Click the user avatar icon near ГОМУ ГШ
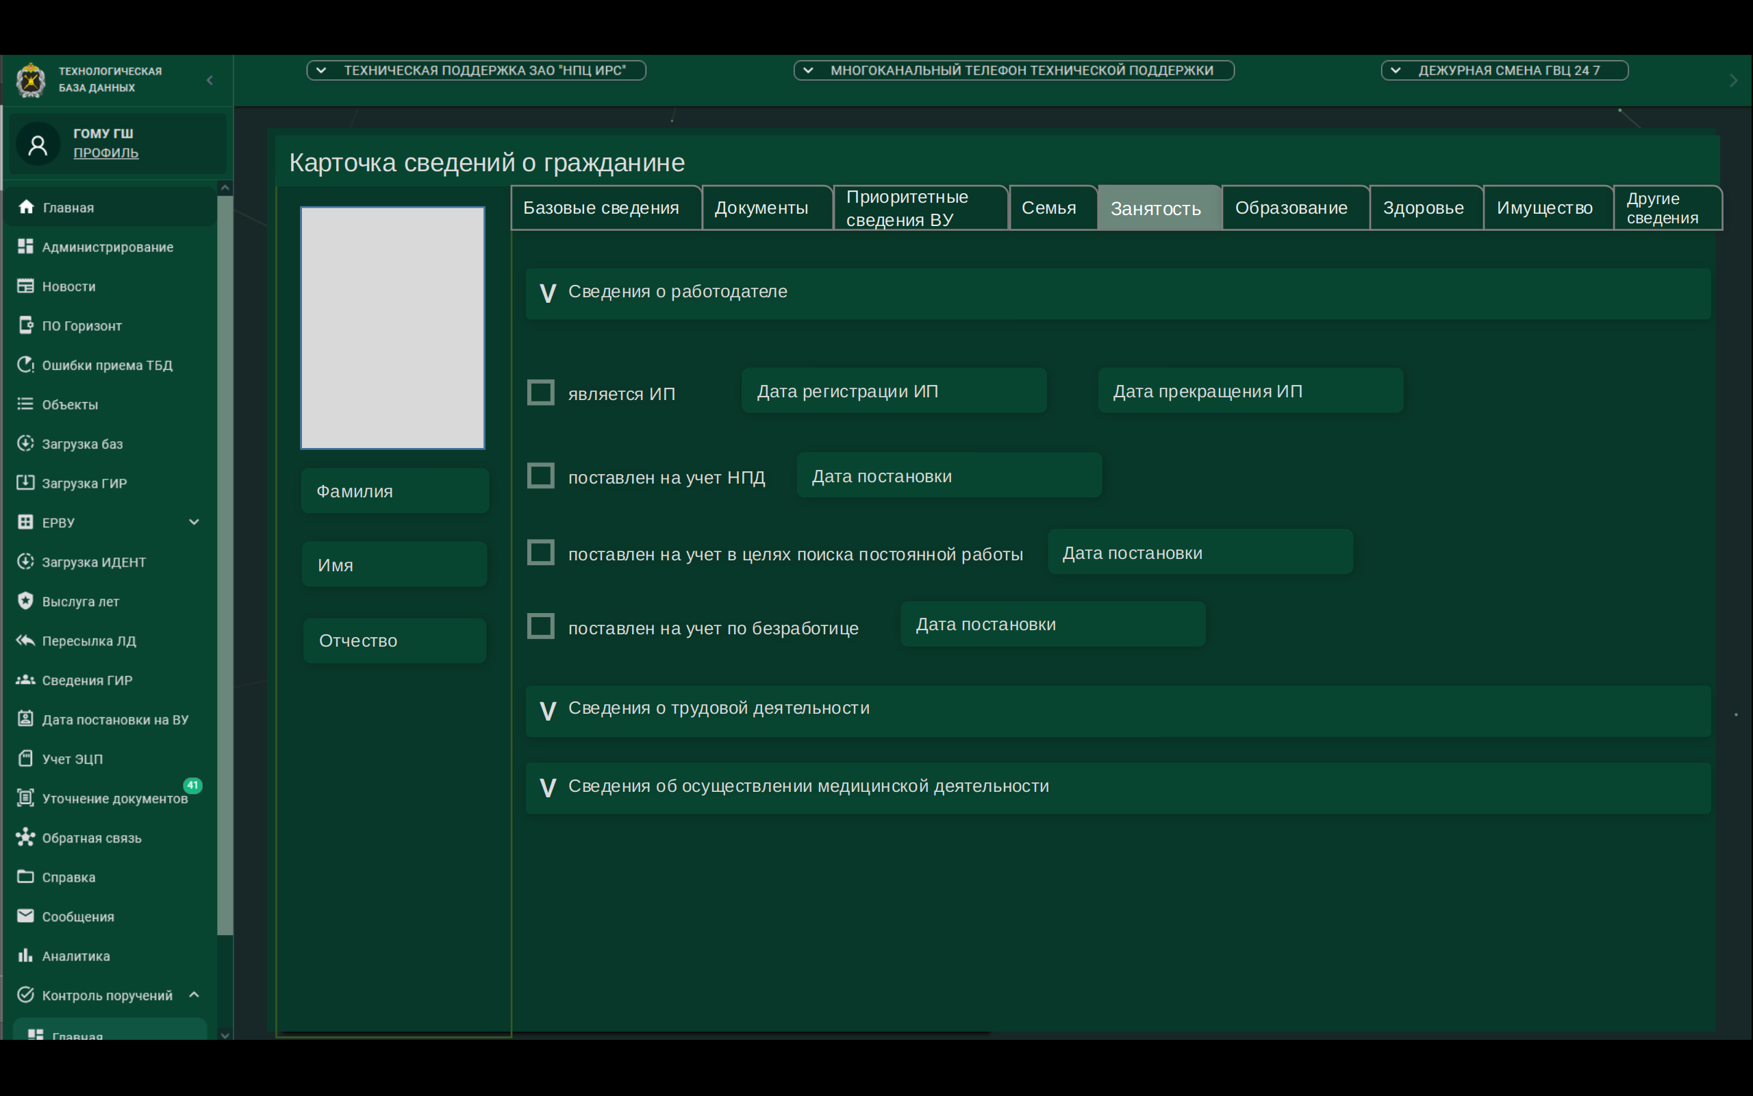 click(38, 145)
